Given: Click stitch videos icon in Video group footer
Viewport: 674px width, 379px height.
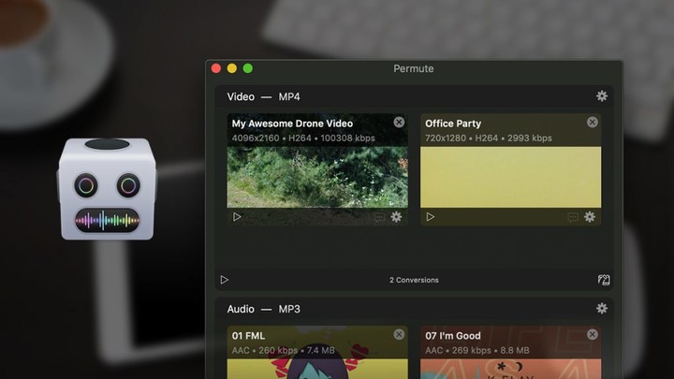Looking at the screenshot, I should (x=604, y=280).
